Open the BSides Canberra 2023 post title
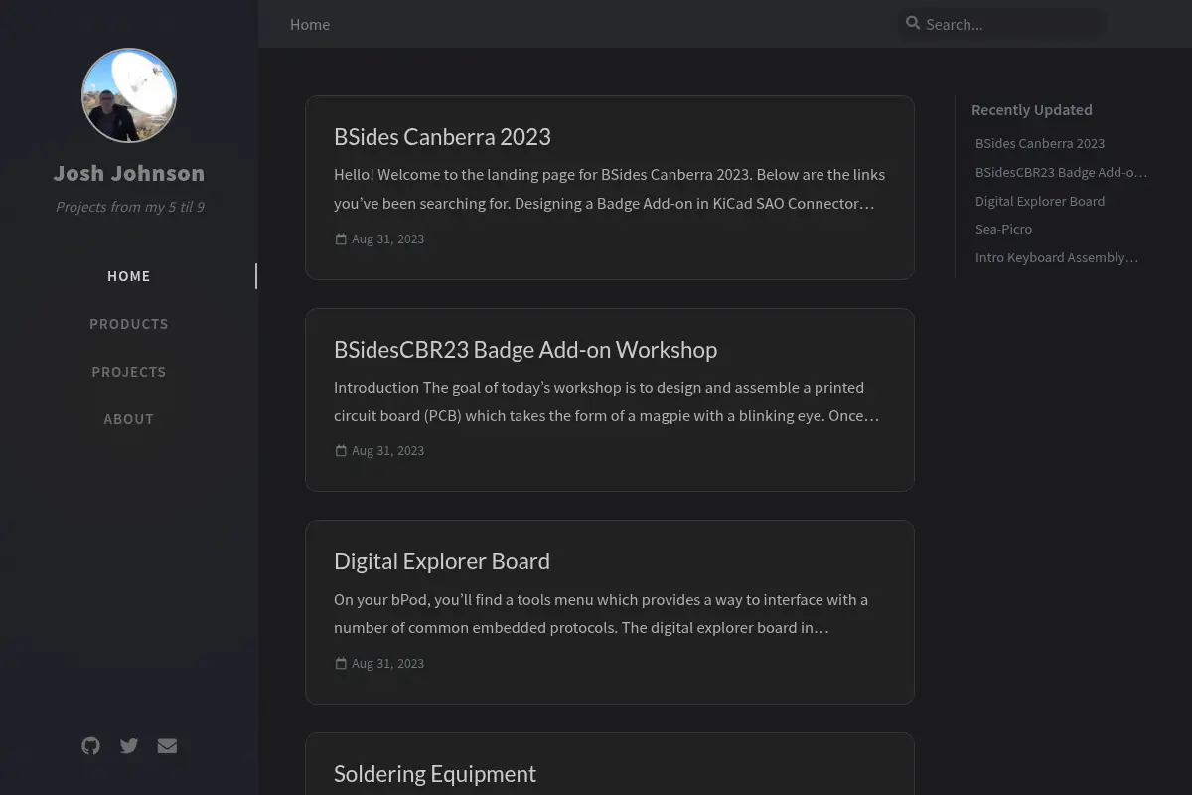 point(442,137)
